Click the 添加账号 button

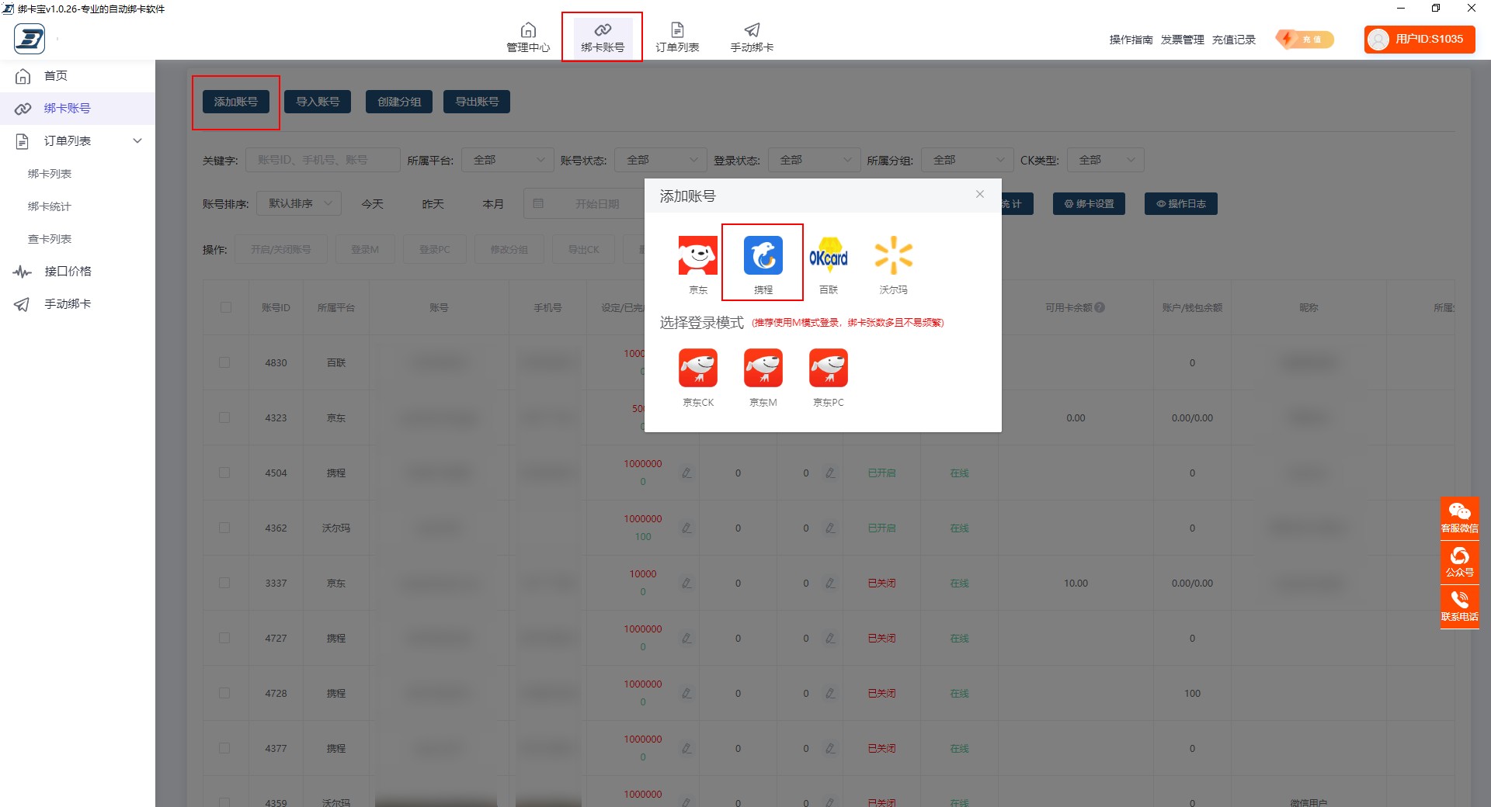[236, 102]
